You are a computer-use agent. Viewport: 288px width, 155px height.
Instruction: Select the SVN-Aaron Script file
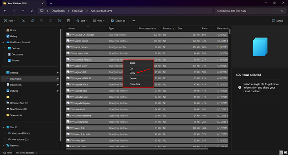pyautogui.click(x=147, y=41)
